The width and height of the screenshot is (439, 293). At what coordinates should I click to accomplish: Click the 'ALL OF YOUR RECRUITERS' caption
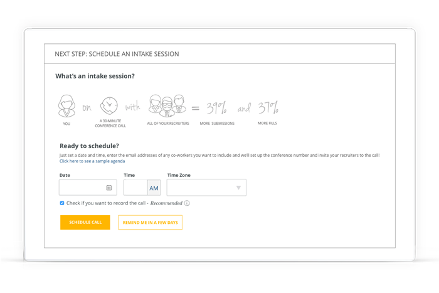[x=168, y=124]
